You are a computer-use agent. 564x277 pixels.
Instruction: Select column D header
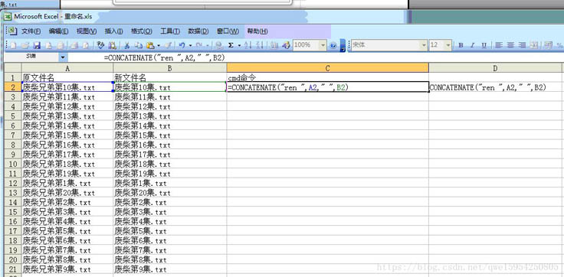coord(495,67)
